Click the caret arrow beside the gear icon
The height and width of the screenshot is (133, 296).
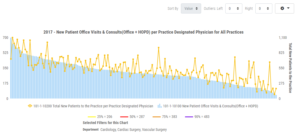click(x=288, y=8)
